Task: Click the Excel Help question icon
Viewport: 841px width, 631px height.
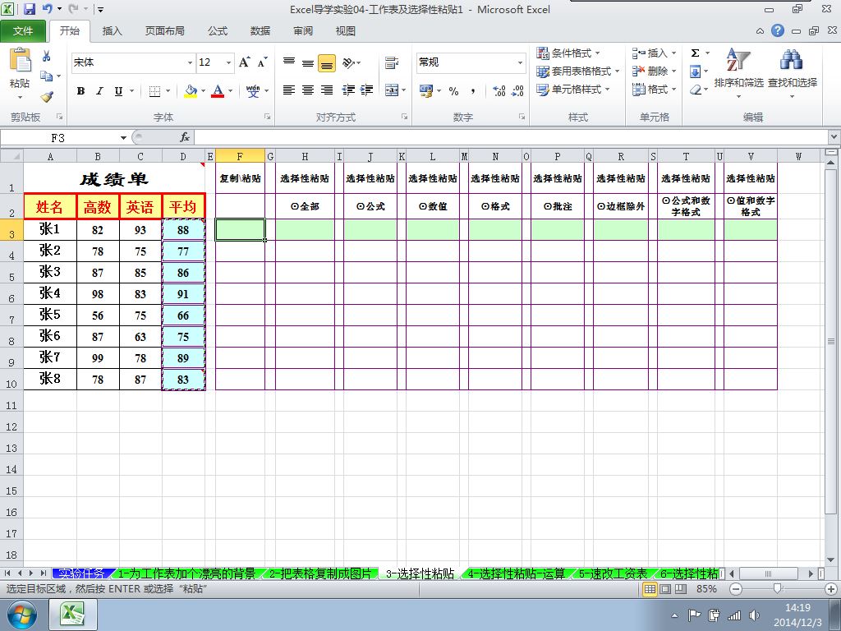Action: (x=778, y=30)
